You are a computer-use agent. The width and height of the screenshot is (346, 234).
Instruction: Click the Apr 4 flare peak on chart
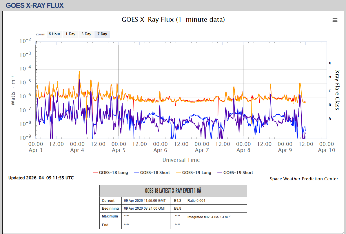pyautogui.click(x=79, y=71)
